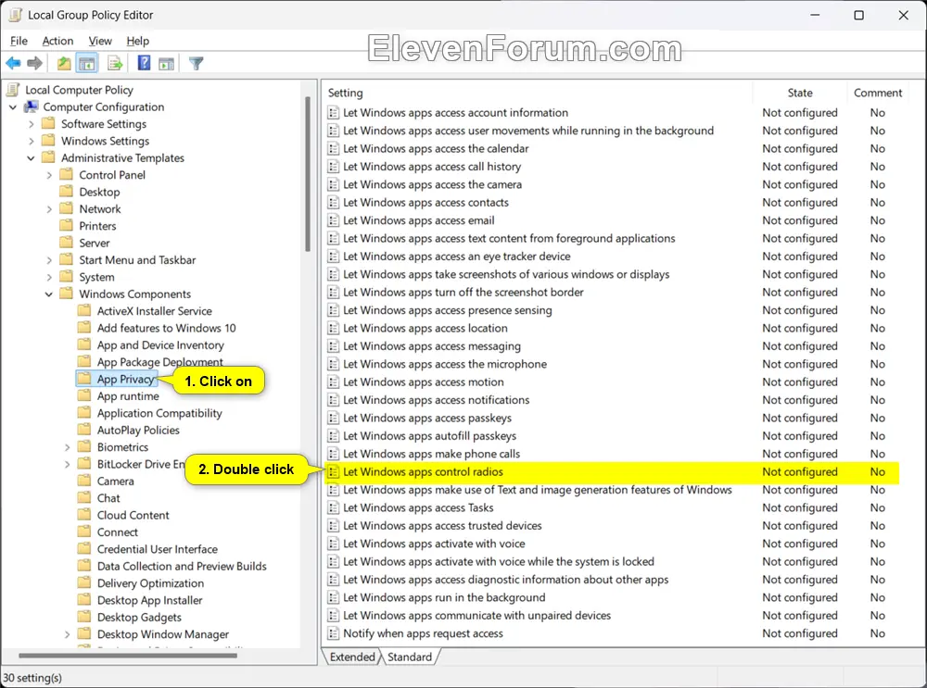
Task: Switch to the Extended tab
Action: coord(352,657)
